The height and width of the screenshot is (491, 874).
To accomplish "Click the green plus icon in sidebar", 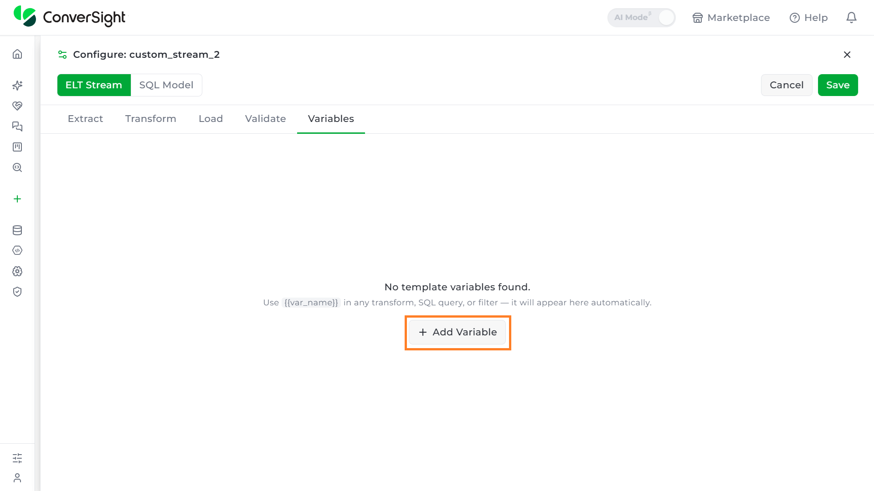I will 17,199.
